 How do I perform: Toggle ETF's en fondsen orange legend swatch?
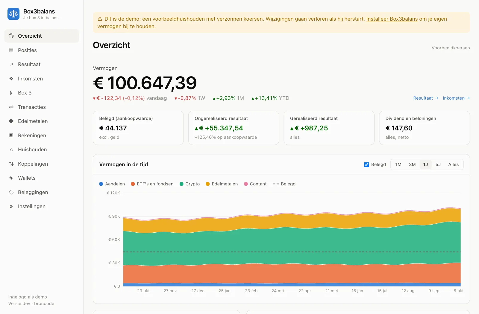(x=133, y=184)
